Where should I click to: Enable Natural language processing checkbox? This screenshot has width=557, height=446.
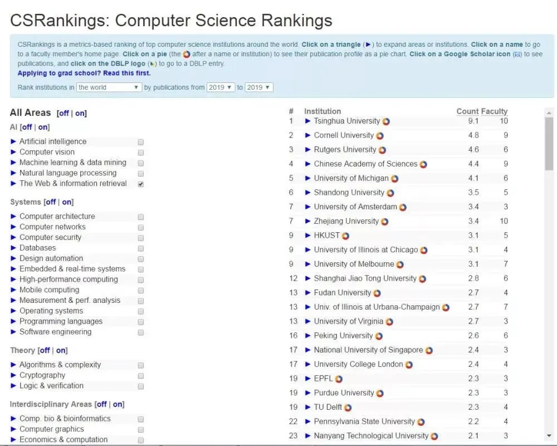point(141,174)
